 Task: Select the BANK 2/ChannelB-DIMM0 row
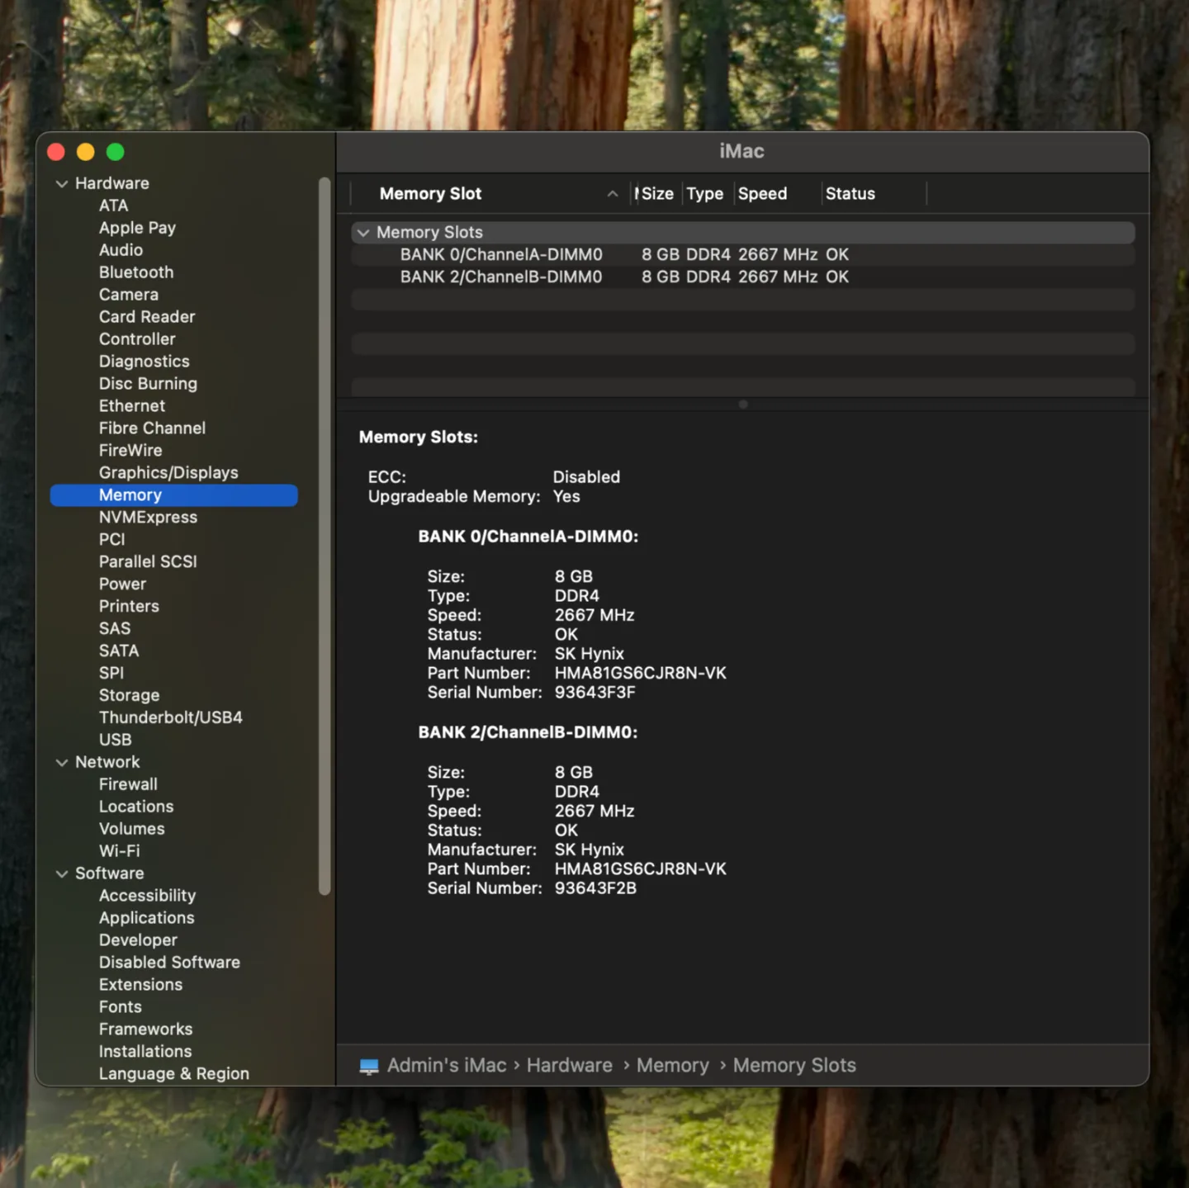(x=501, y=277)
